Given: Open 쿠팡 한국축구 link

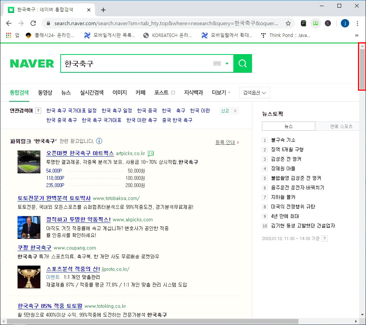Looking at the screenshot, I should 35,248.
